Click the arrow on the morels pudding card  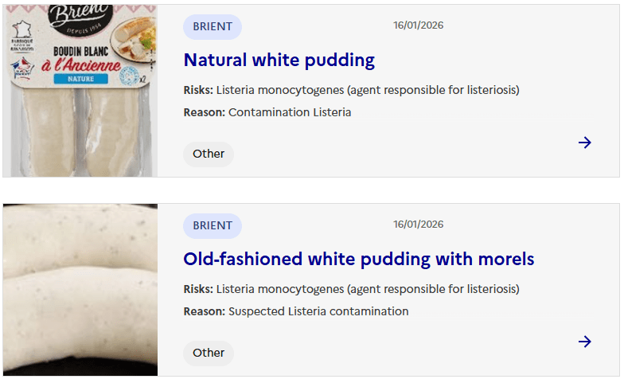tap(585, 342)
